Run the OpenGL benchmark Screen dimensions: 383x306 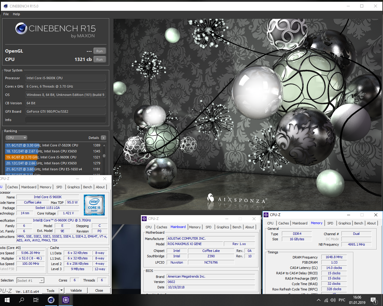point(100,51)
